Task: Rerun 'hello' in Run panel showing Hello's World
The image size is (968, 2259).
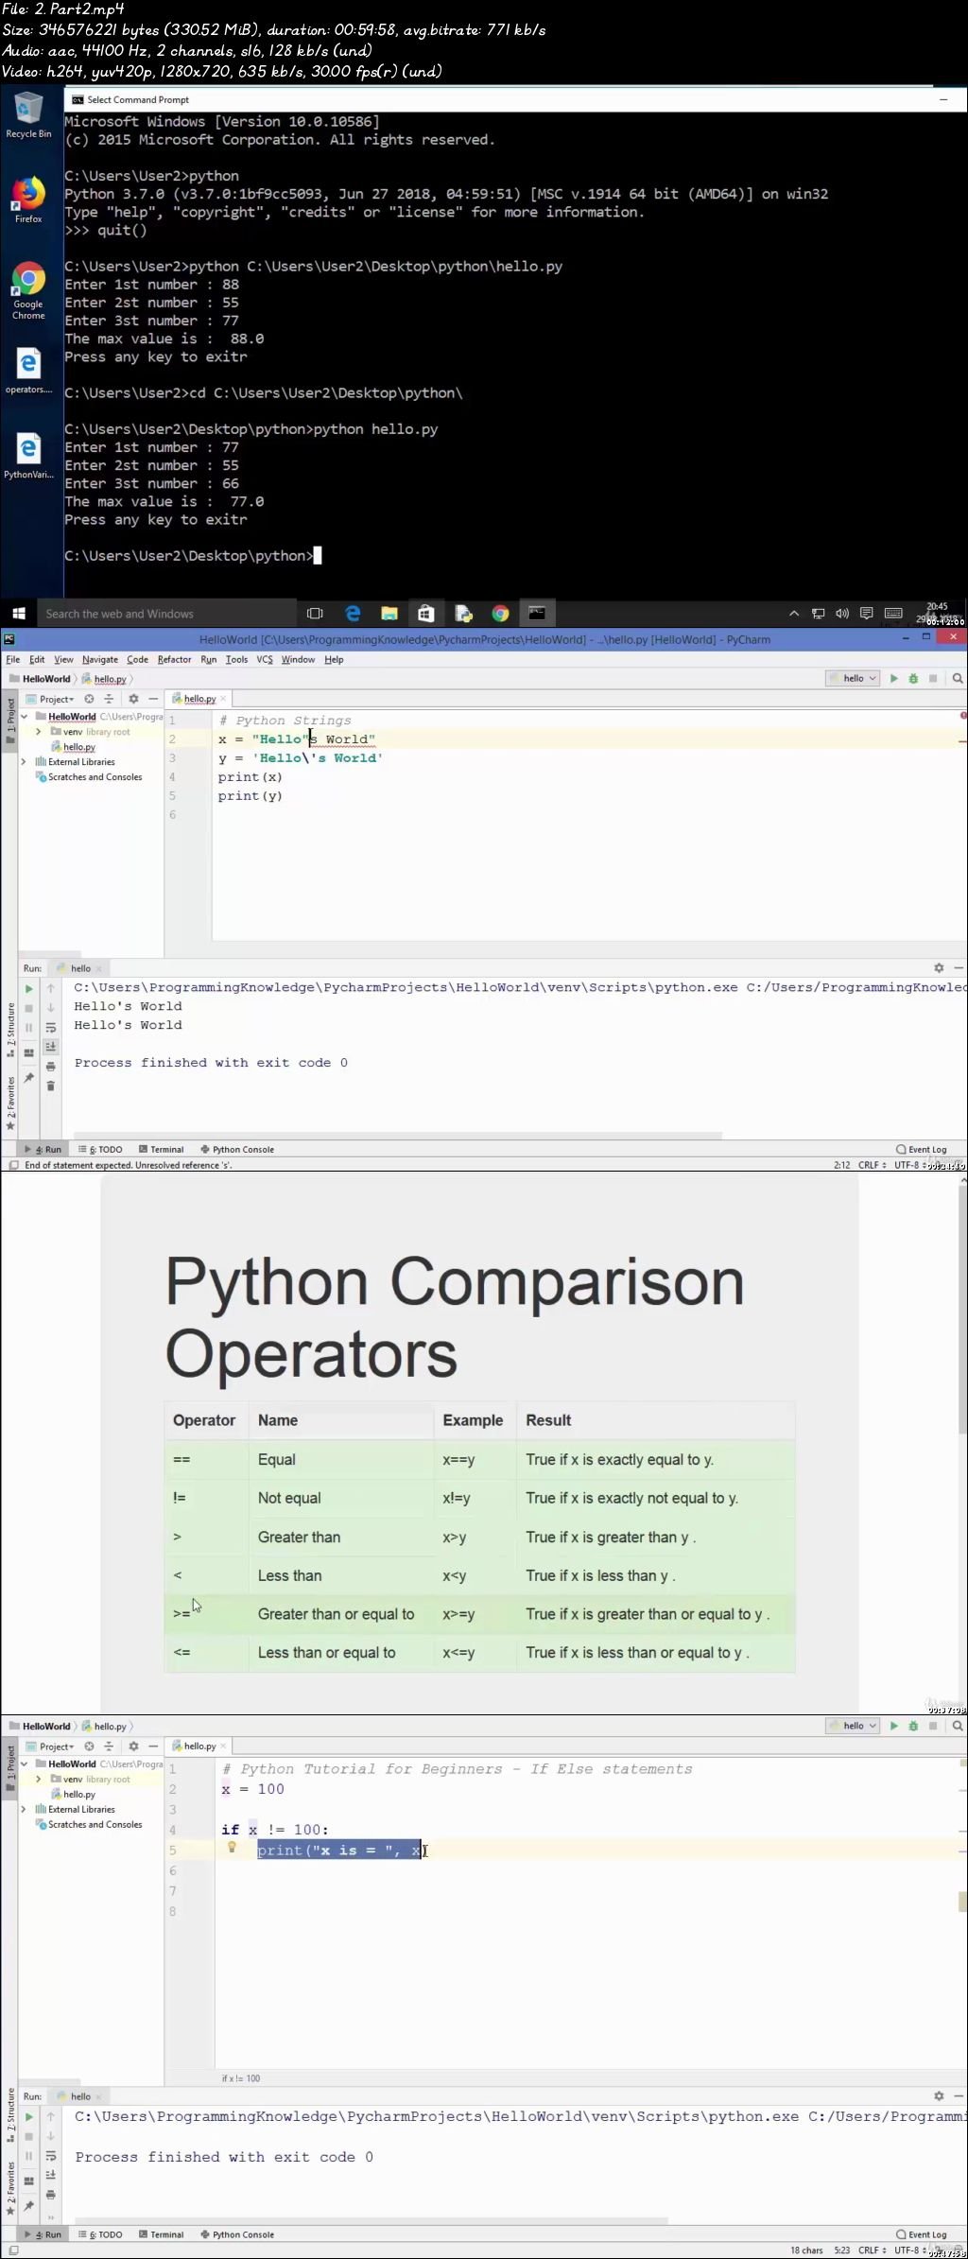Action: click(29, 989)
